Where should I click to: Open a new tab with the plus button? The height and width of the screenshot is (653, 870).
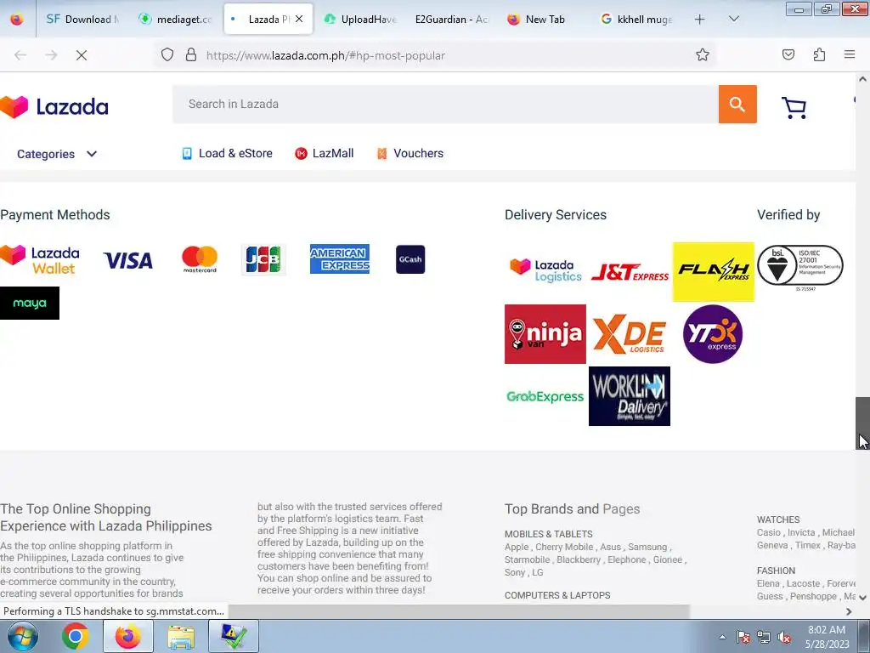[700, 20]
